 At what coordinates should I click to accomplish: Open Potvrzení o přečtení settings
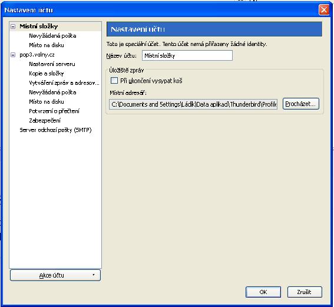54,111
